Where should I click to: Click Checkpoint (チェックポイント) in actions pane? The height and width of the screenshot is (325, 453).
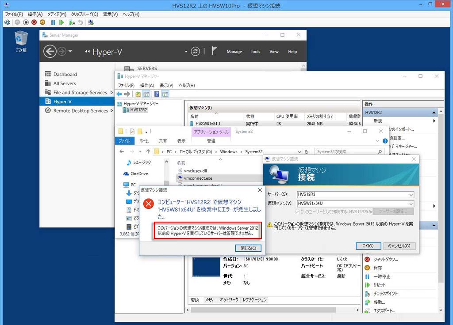pos(385,294)
